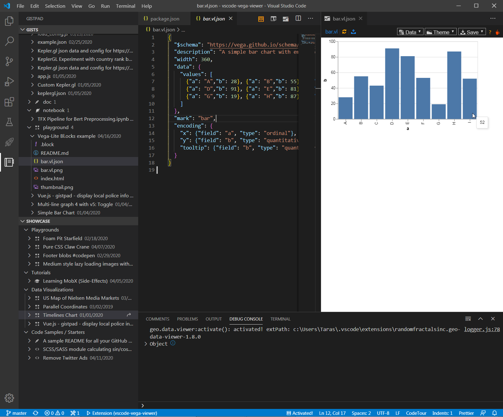The image size is (503, 417).
Task: Open the Data dropdown in preview
Action: pos(410,32)
